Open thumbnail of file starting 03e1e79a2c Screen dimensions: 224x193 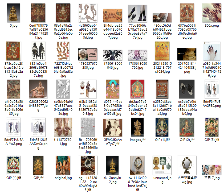click(x=63, y=13)
